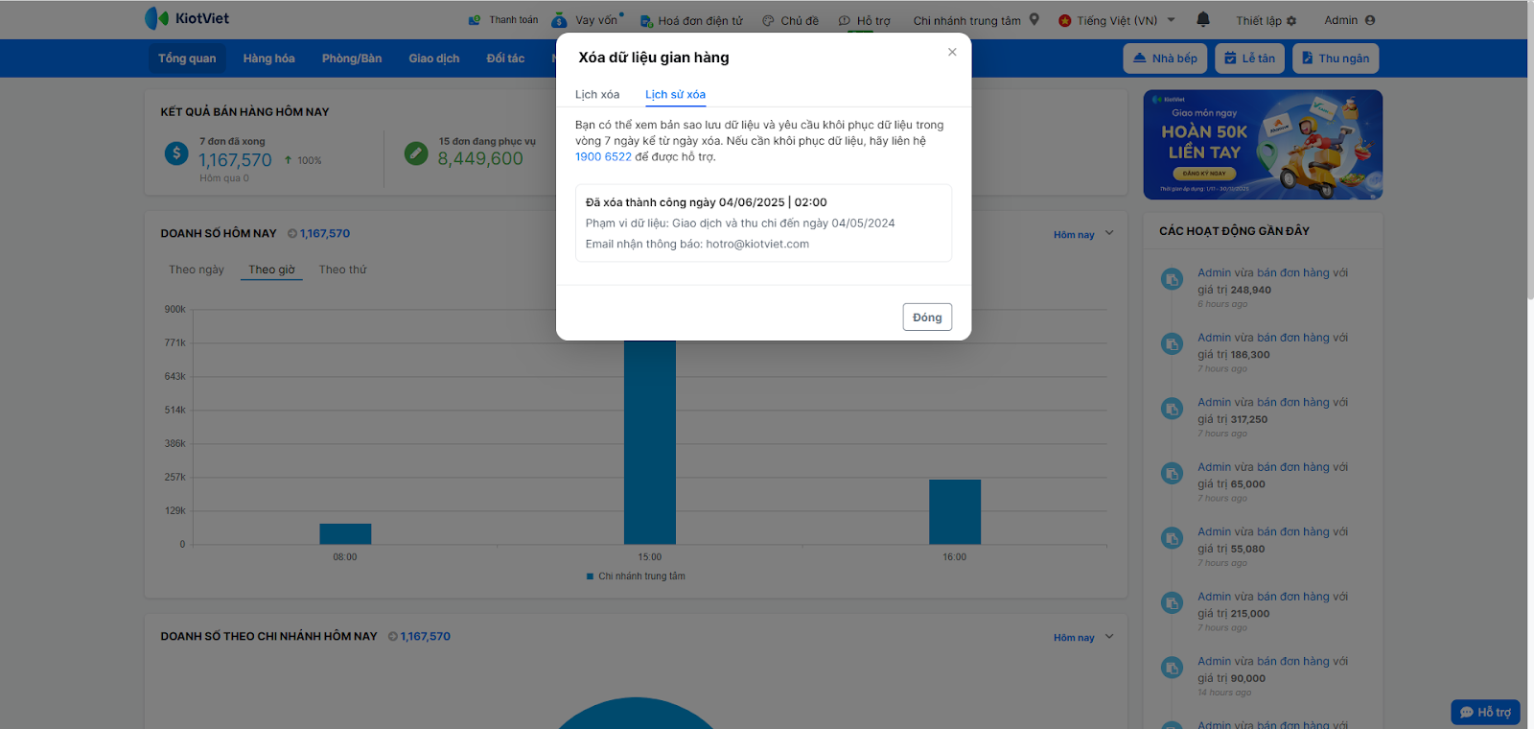Click activity icon for order 186,300

(1172, 343)
